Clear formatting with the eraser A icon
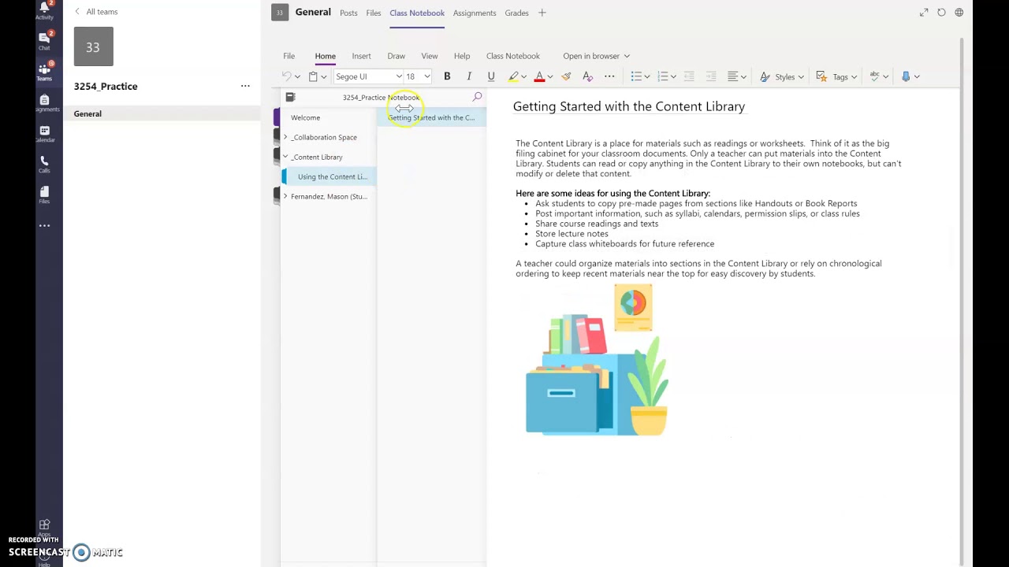The width and height of the screenshot is (1009, 567). [x=587, y=76]
